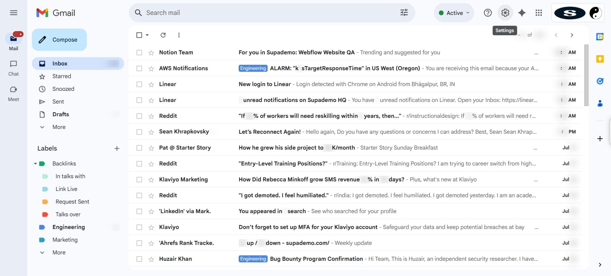Open Let's Reconnect Again email
The width and height of the screenshot is (611, 276).
pos(355,132)
